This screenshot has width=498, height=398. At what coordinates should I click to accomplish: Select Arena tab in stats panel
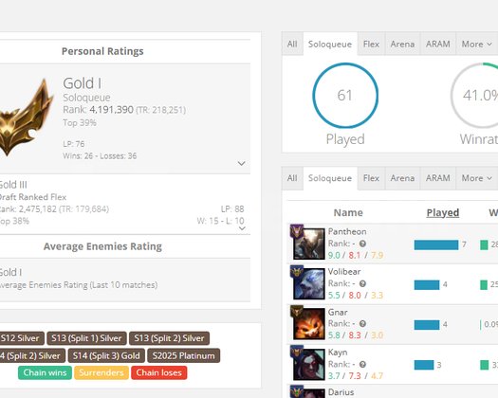coord(402,44)
